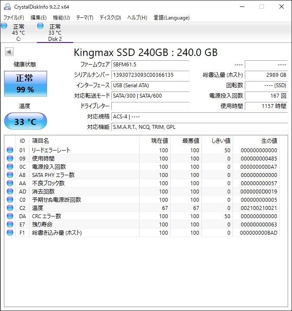Click the 現在値 column header
The height and width of the screenshot is (311, 292).
(155, 141)
